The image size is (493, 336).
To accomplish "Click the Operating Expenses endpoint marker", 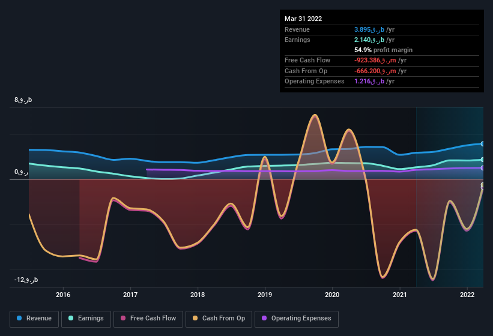I will click(483, 168).
